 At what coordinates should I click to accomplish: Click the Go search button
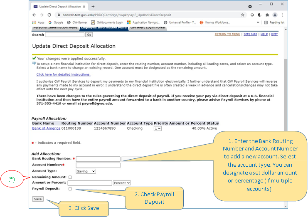[89, 35]
